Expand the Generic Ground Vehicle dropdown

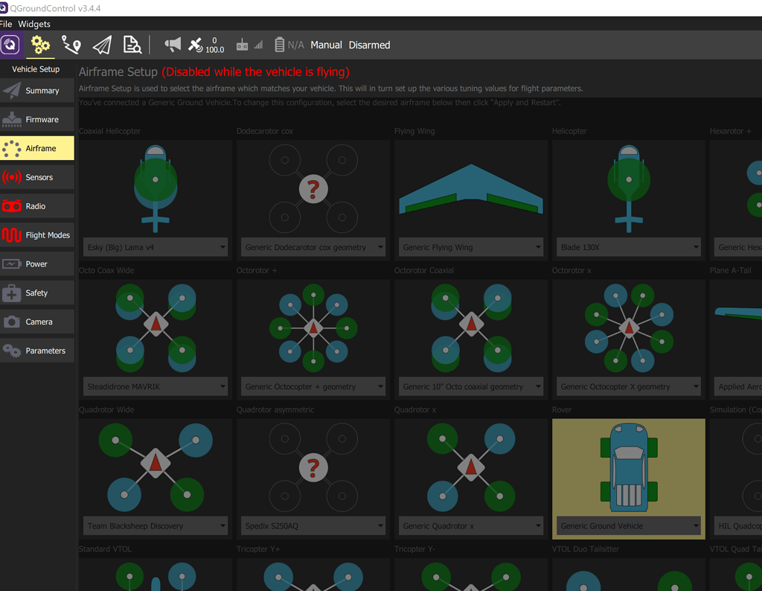pos(628,525)
